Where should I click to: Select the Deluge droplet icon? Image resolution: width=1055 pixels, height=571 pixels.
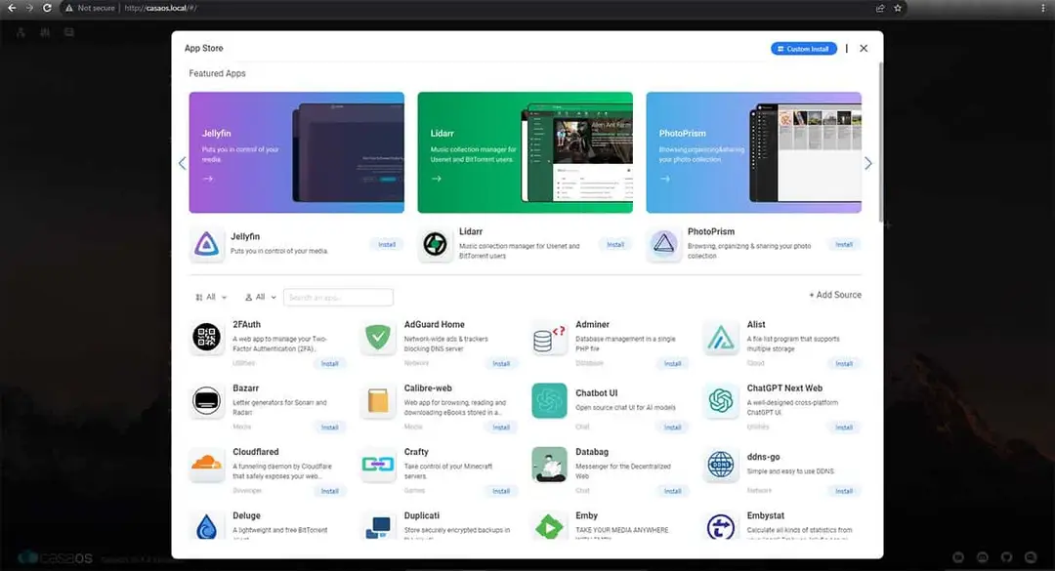tap(206, 527)
